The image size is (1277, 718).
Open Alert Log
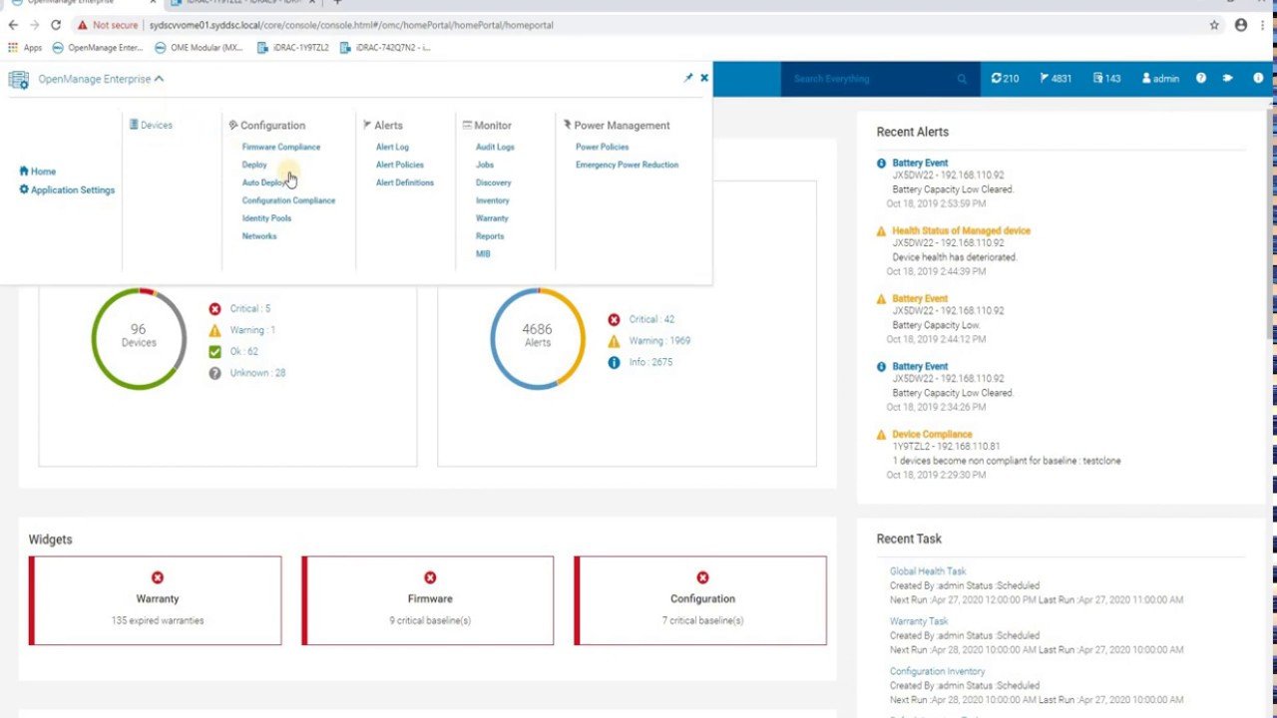pos(392,147)
